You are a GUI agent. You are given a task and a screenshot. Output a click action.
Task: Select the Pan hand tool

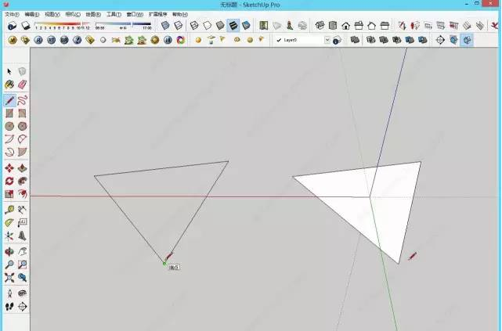tap(22, 252)
